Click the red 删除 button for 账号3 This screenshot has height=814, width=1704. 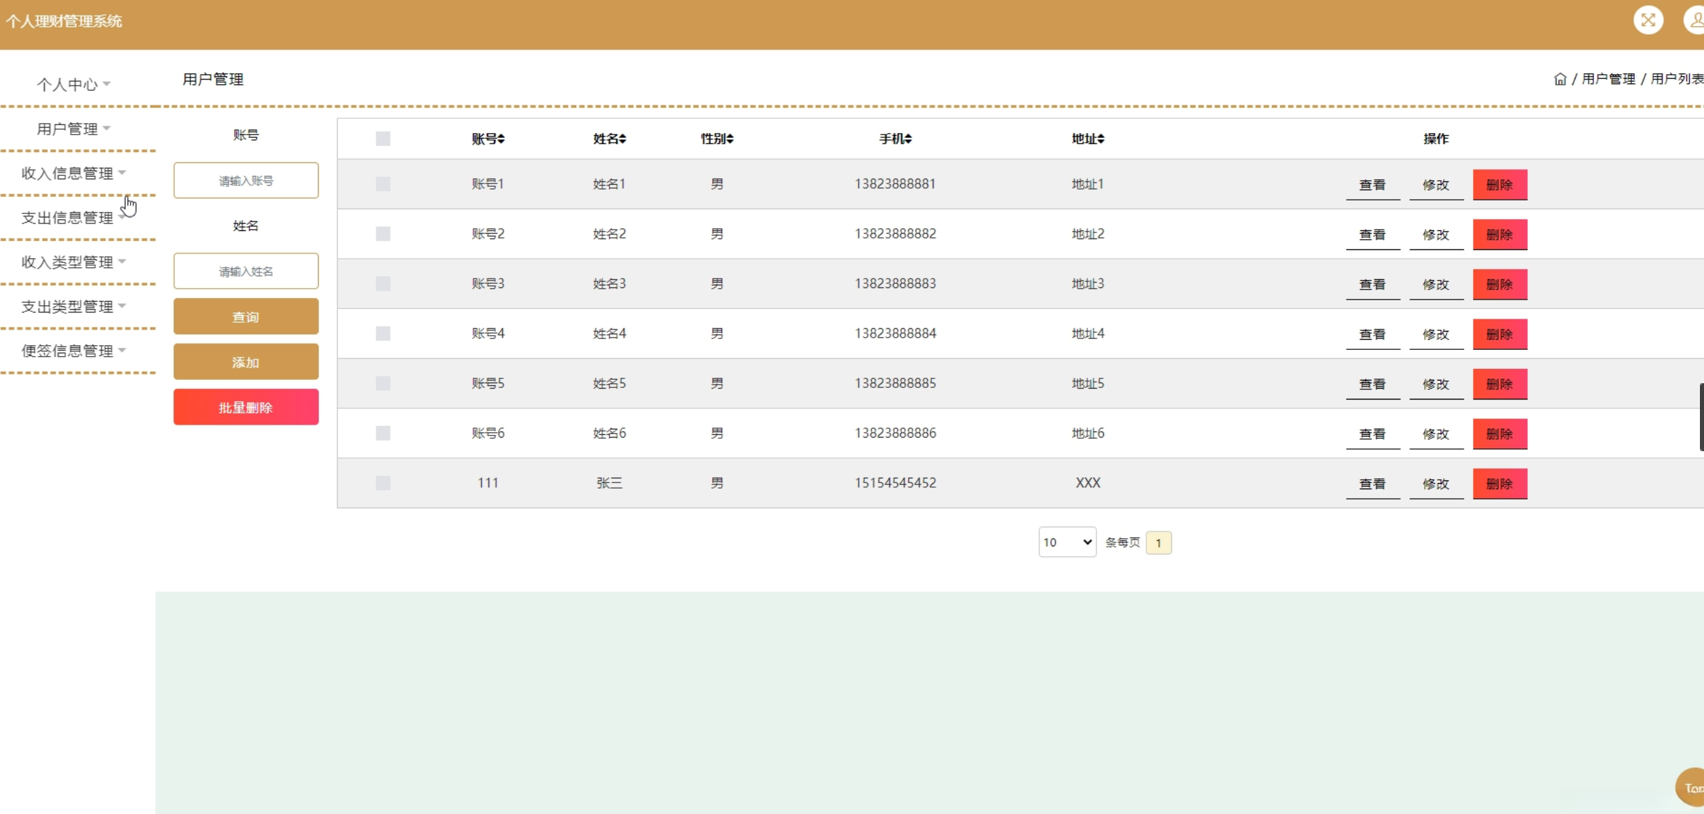coord(1499,284)
